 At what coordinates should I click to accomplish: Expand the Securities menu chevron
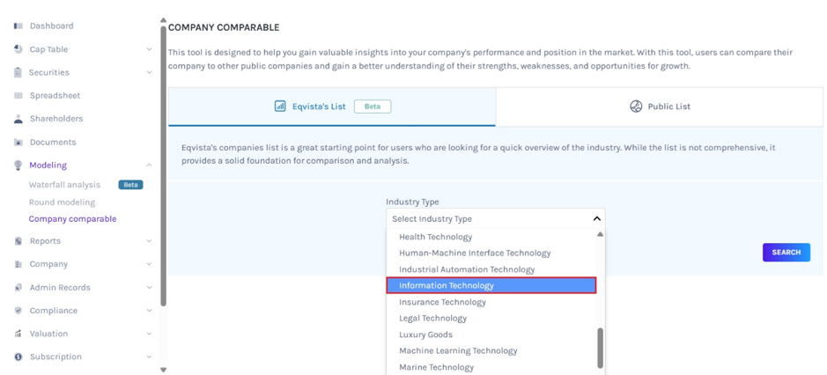[149, 72]
